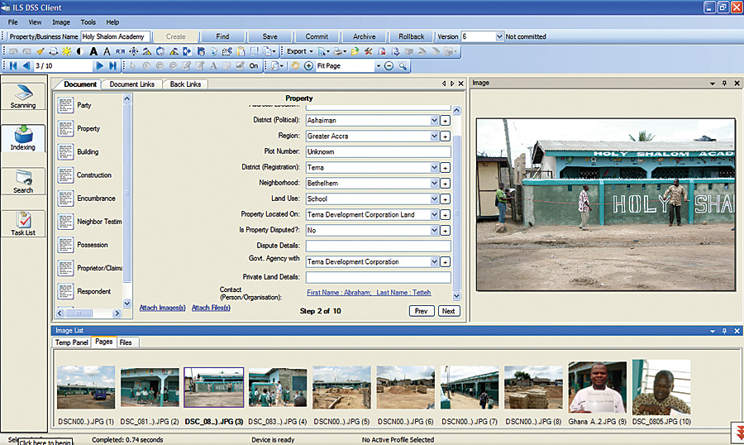Switch to the Document Links tab
The height and width of the screenshot is (445, 744).
click(132, 84)
